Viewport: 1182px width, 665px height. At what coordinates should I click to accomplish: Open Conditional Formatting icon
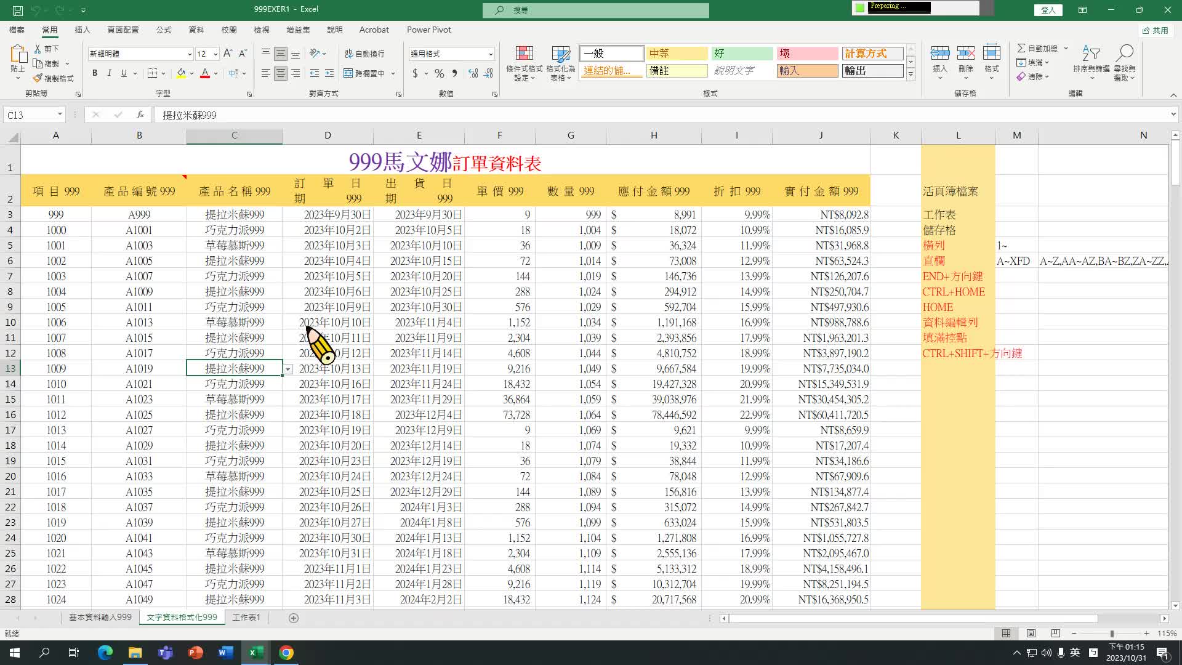coord(524,54)
